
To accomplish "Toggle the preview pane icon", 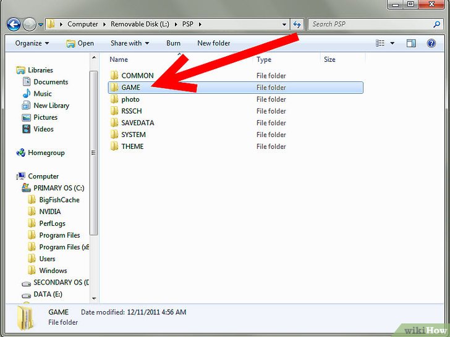I will coord(411,43).
